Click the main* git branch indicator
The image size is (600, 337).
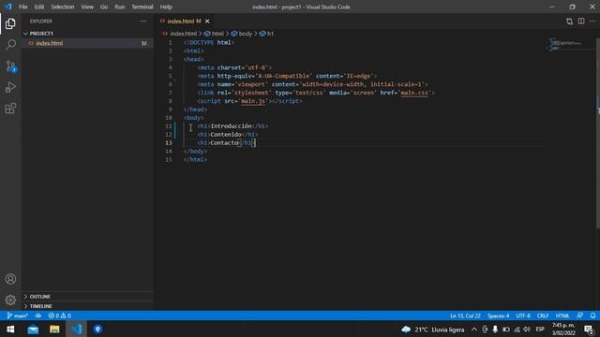17,315
